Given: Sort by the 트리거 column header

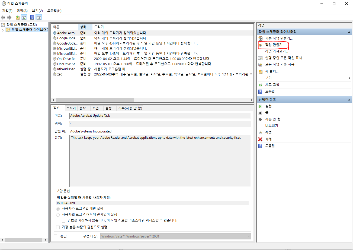Looking at the screenshot, I should click(x=173, y=27).
